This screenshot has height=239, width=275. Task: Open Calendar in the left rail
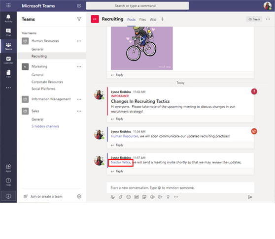(x=8, y=60)
